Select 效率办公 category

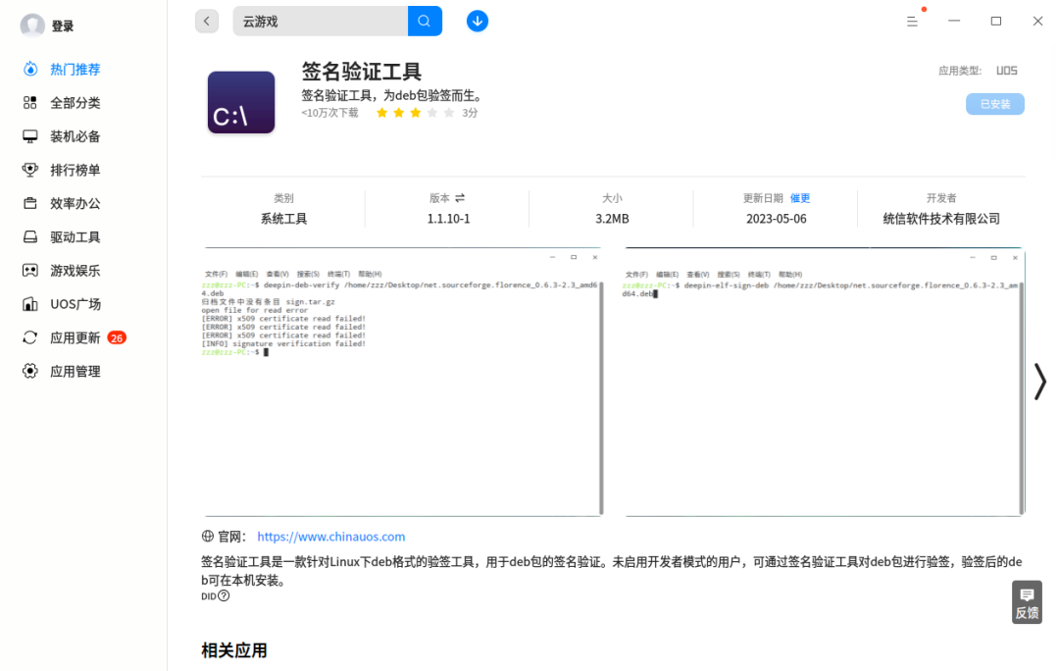tap(75, 203)
